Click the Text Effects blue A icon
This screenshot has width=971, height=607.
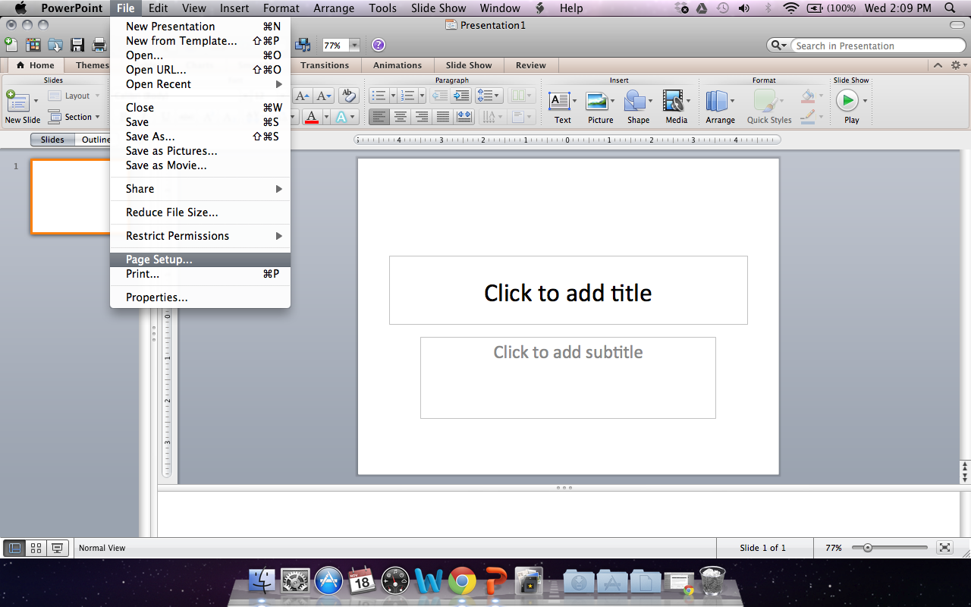coord(341,117)
